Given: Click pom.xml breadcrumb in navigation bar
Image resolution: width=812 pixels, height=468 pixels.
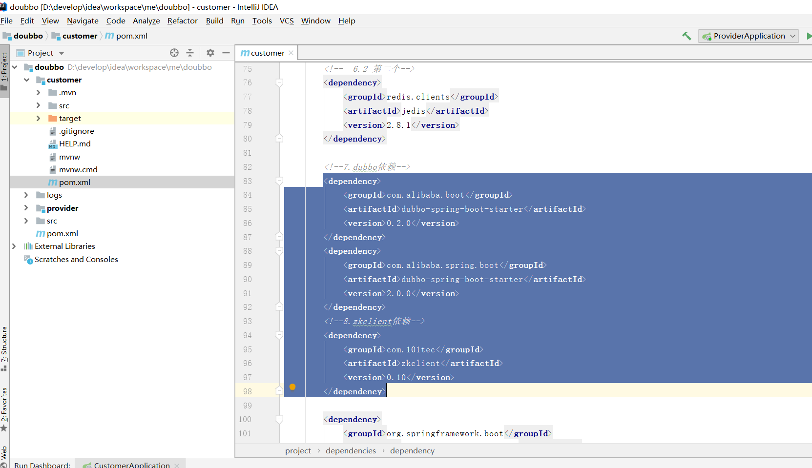Looking at the screenshot, I should coord(126,36).
